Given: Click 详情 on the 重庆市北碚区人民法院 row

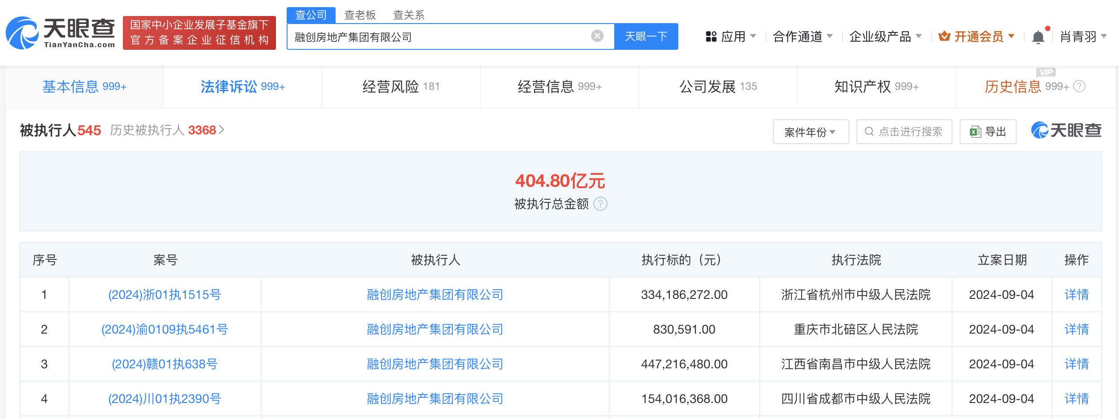Looking at the screenshot, I should [1076, 329].
